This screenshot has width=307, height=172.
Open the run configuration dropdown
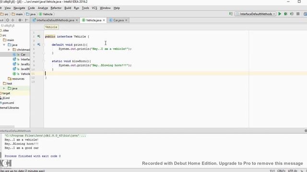tap(256, 14)
